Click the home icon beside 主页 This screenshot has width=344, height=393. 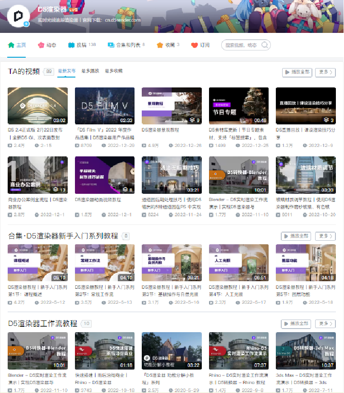pos(11,45)
